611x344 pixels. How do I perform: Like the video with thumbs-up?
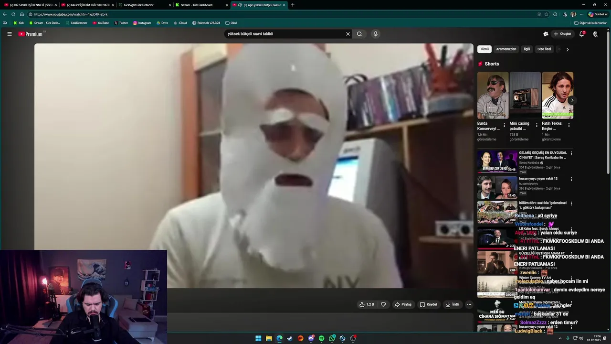click(367, 304)
